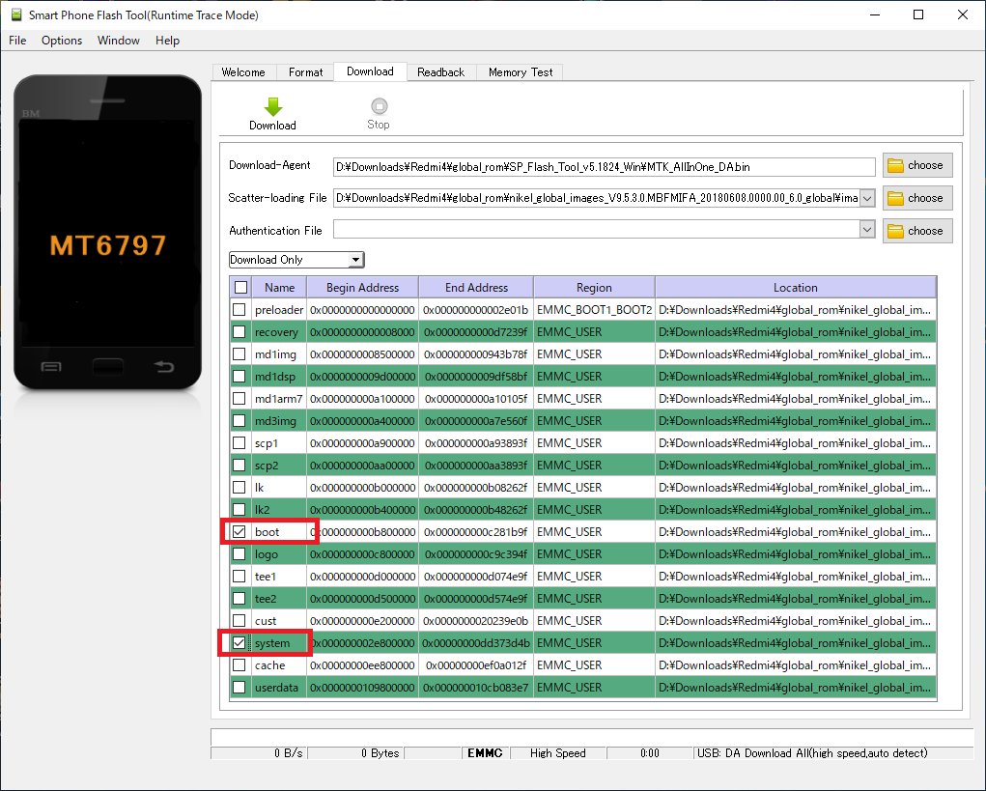
Task: Expand the Scatter-loading File dropdown arrow
Action: [x=867, y=198]
